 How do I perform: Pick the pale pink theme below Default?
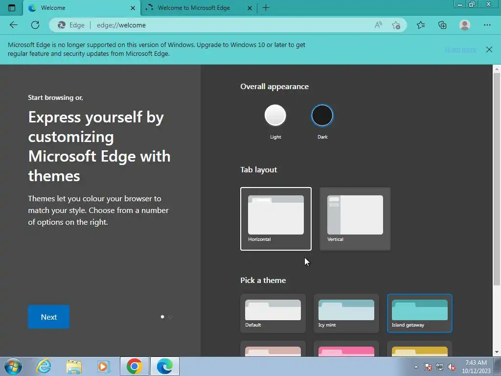pyautogui.click(x=273, y=349)
